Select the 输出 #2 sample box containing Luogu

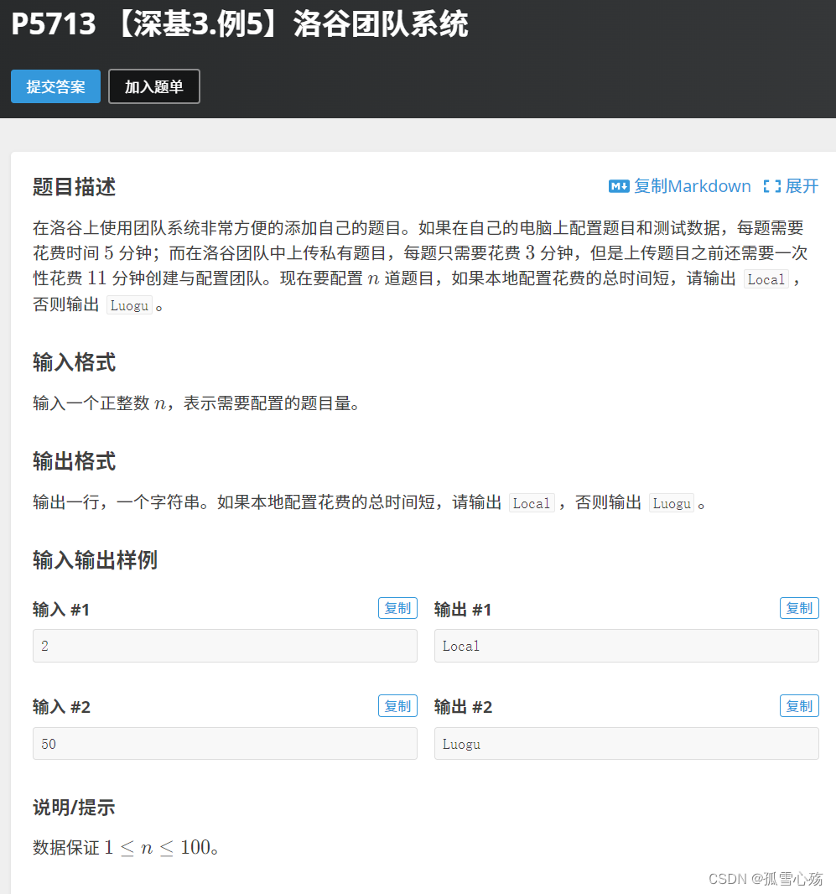(x=626, y=744)
